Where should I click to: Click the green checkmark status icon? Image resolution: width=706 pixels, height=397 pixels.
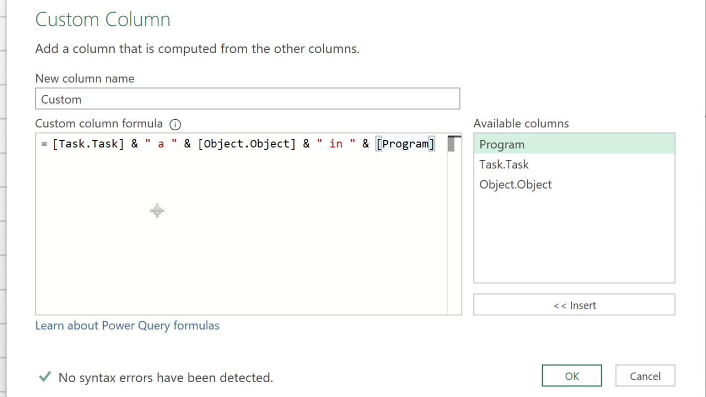(x=44, y=377)
